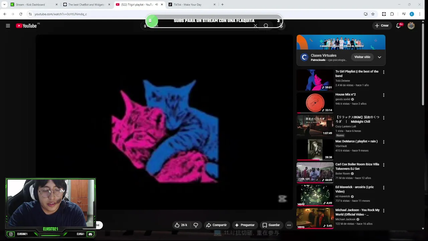
Task: Close the TikTok tab
Action: click(x=214, y=5)
